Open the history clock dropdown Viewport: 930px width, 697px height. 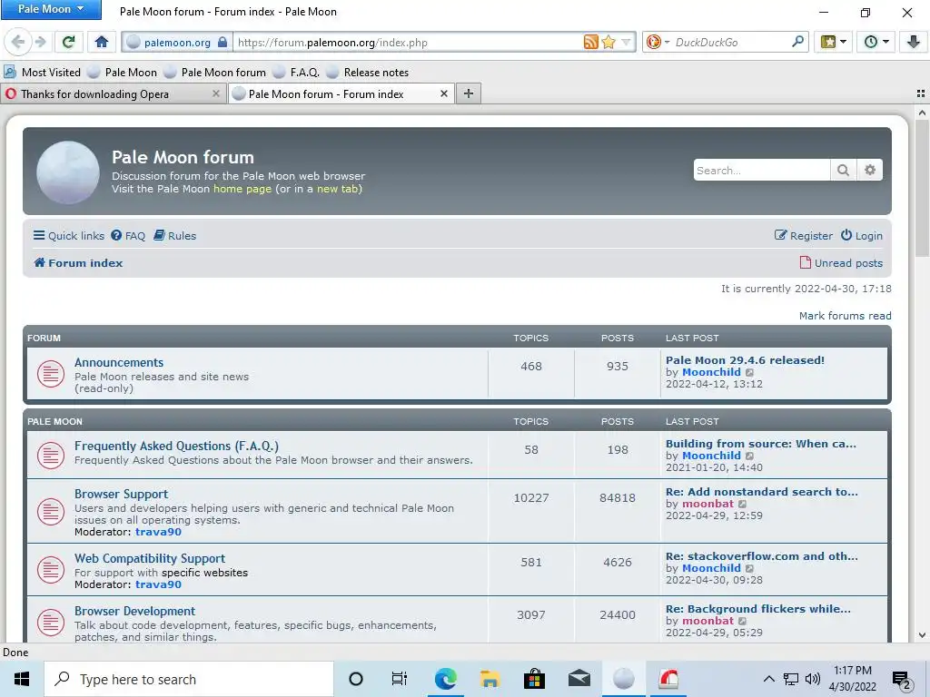tap(876, 42)
